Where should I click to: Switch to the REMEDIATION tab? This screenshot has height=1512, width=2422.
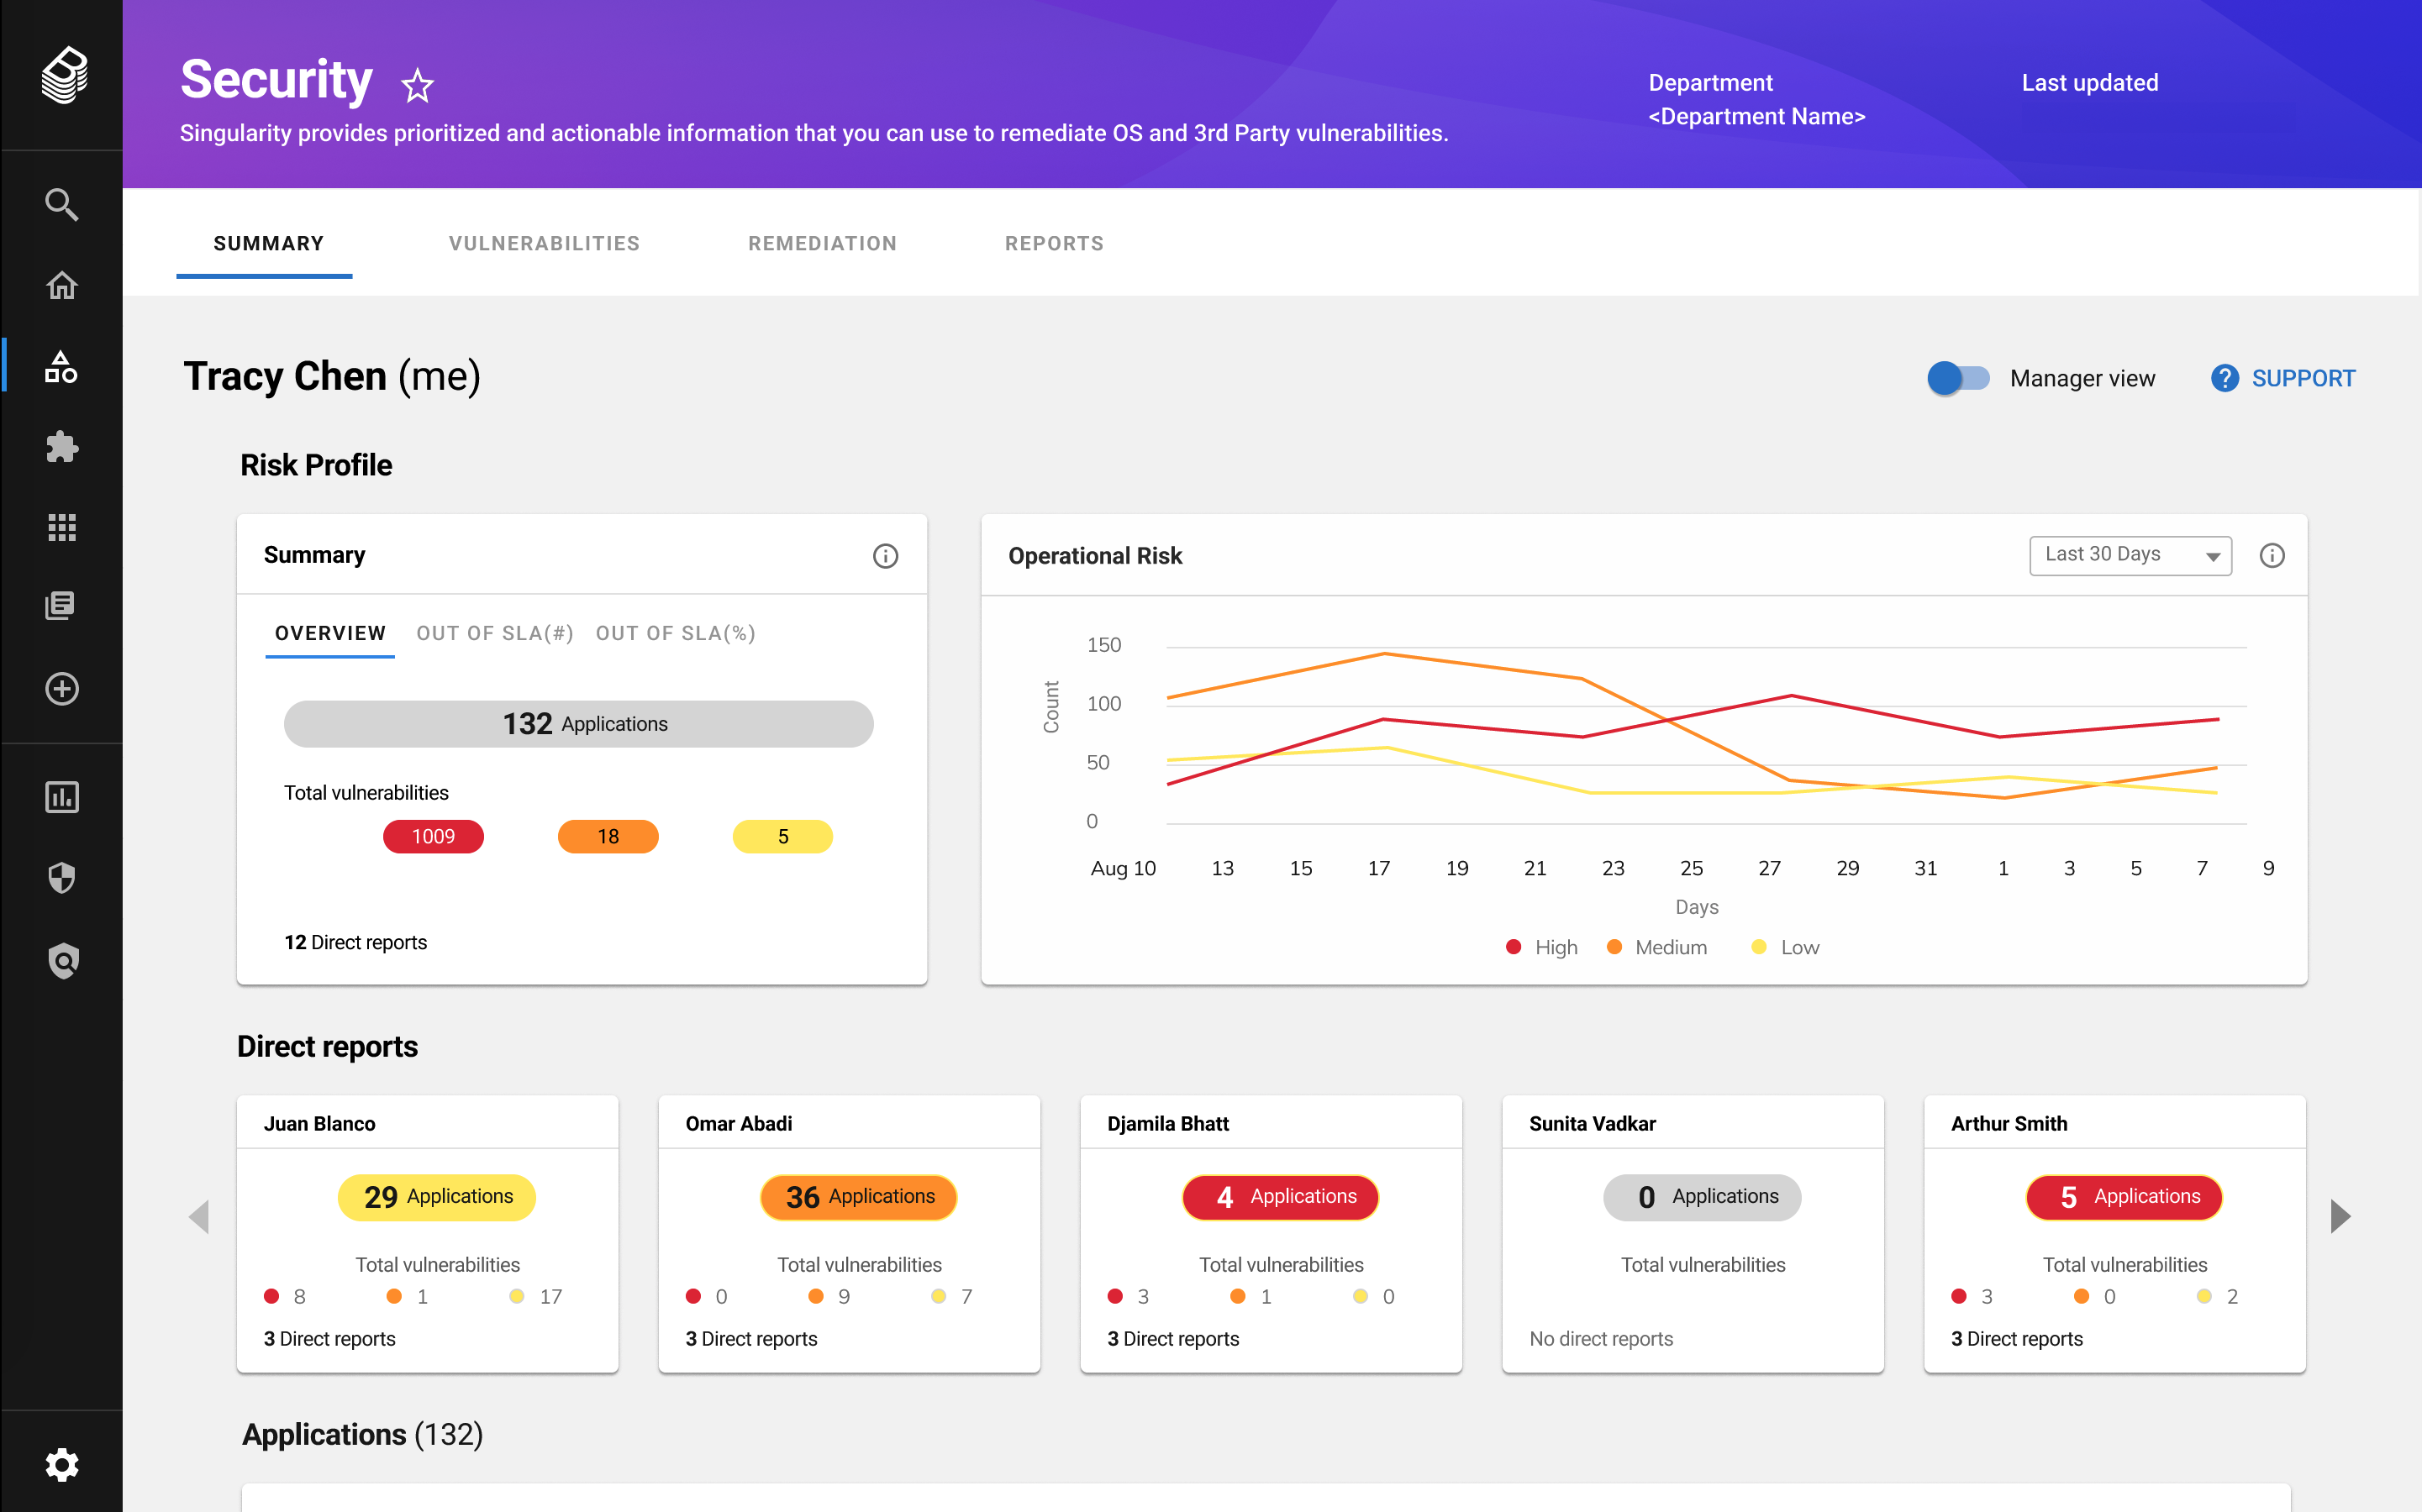823,243
